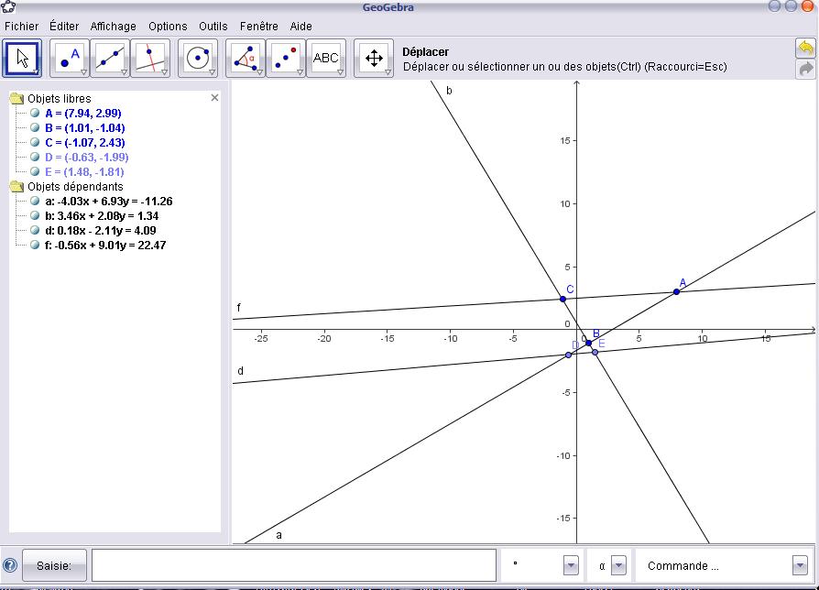The image size is (819, 590).
Task: Hide line b using its bullet
Action: click(35, 215)
